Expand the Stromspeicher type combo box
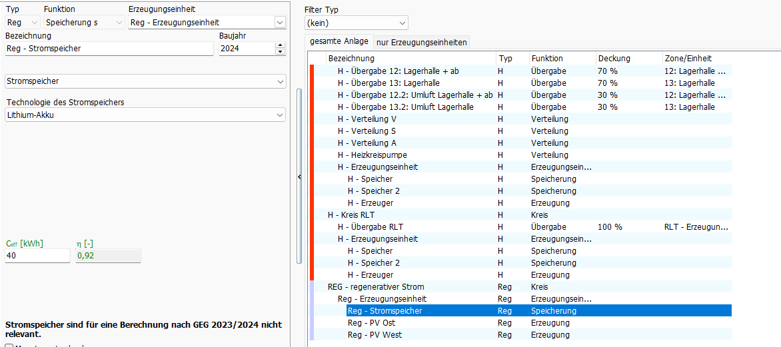The width and height of the screenshot is (781, 347). [279, 81]
